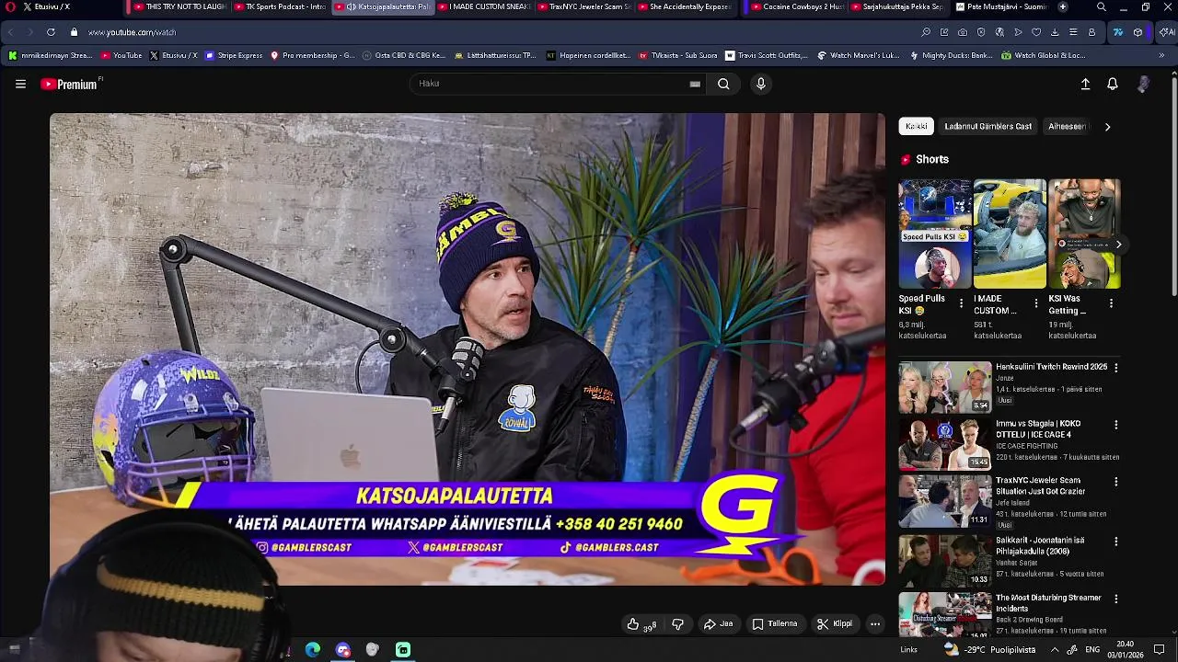
Task: Open Salkkarit Joonatanin isä video thumbnail
Action: 945,561
